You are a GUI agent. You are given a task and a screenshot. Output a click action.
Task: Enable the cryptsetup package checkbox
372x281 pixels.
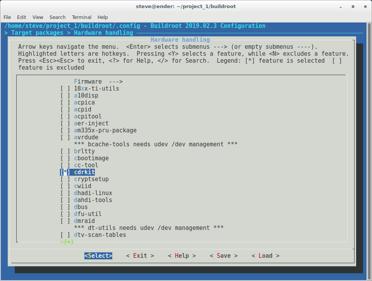tap(65, 179)
